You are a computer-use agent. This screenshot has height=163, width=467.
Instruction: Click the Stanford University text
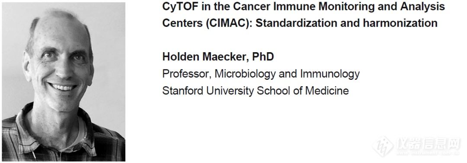[208, 90]
